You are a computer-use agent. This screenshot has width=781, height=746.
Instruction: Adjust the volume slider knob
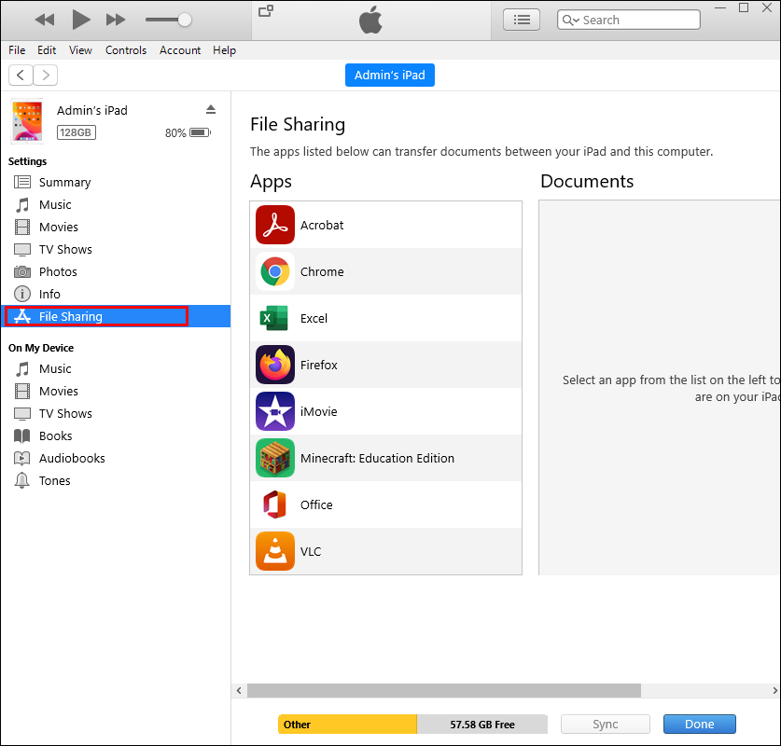tap(185, 20)
